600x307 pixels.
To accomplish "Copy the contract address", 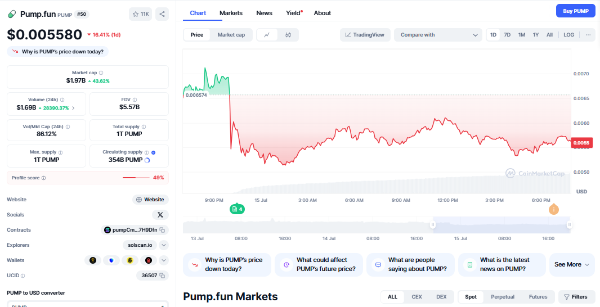I will tap(162, 230).
